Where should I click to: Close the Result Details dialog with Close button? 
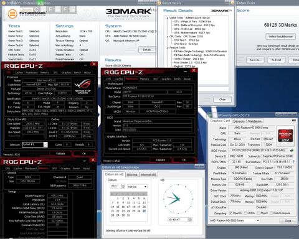click(x=222, y=99)
